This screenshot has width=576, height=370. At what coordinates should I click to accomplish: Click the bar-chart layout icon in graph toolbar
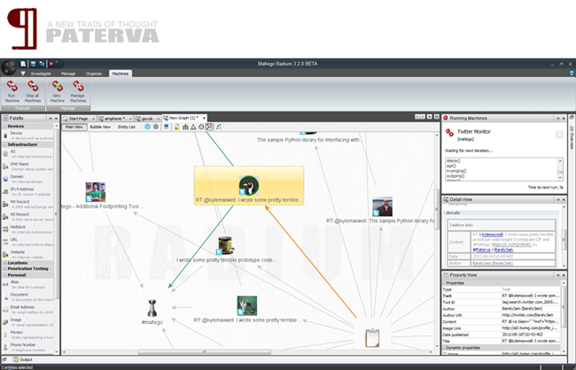(x=185, y=127)
